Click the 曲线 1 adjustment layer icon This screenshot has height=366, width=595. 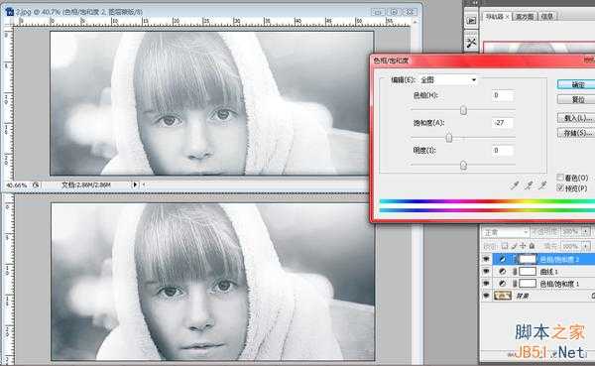pyautogui.click(x=503, y=272)
